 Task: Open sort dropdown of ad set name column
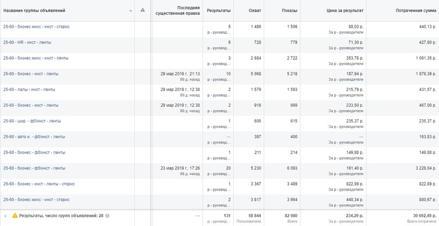coord(131,11)
